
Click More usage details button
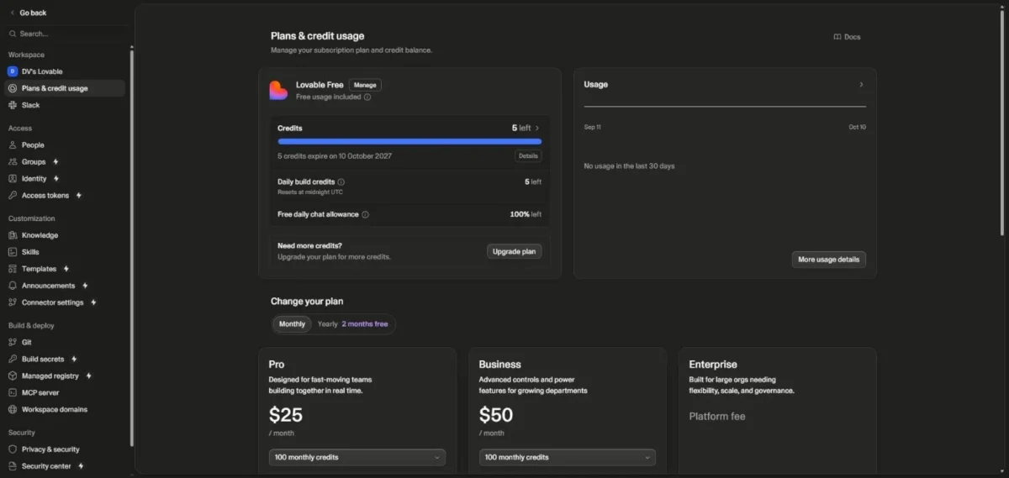[828, 260]
